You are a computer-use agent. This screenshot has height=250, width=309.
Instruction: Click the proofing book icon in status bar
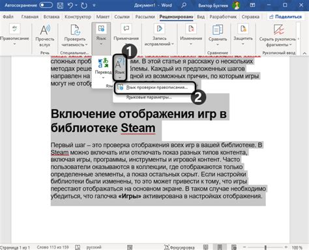click(78, 247)
